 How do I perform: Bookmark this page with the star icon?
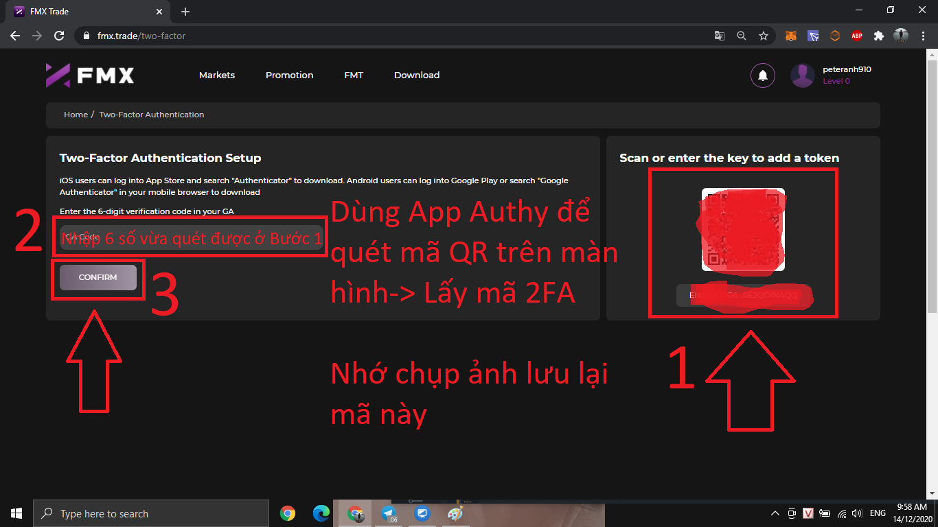(763, 36)
